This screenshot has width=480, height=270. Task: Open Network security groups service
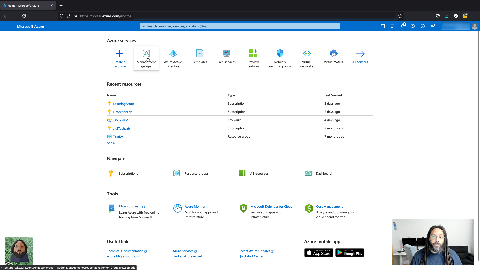click(280, 58)
